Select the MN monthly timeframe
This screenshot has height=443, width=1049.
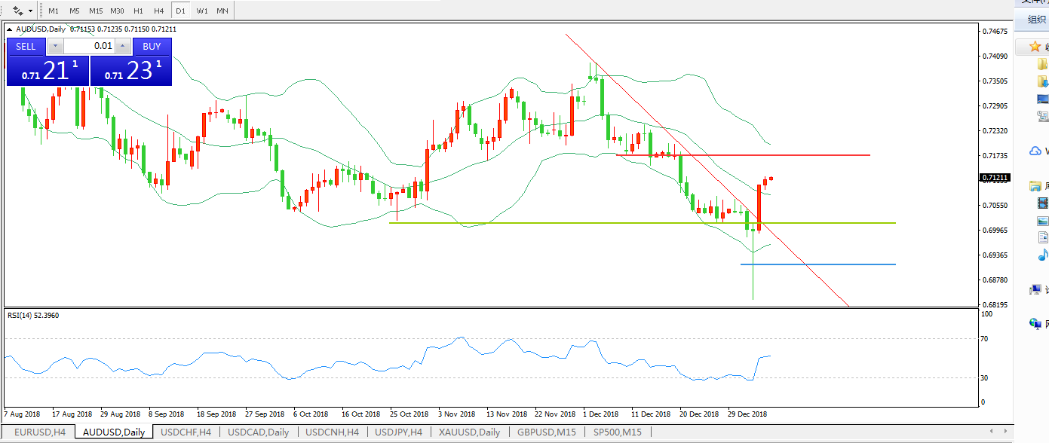coord(222,11)
